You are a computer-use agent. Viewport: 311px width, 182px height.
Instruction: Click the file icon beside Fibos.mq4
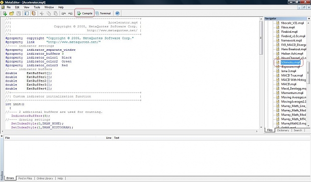point(278,27)
